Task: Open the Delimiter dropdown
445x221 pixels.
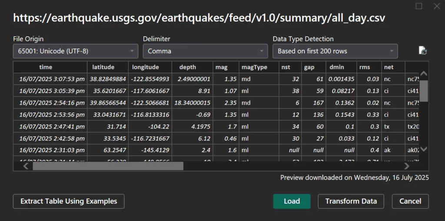Action: point(205,51)
